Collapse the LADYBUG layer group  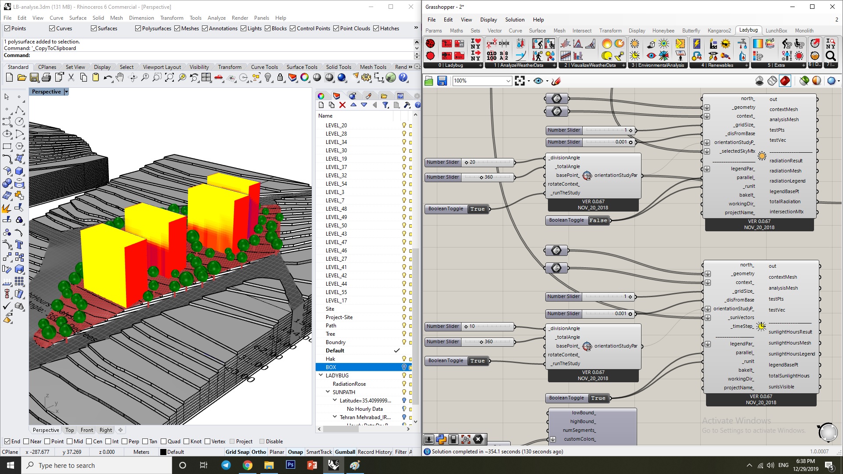tap(321, 376)
